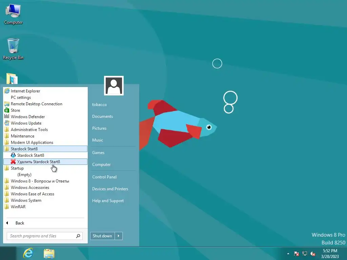Open the Store app entry
The height and width of the screenshot is (260, 347).
45,110
